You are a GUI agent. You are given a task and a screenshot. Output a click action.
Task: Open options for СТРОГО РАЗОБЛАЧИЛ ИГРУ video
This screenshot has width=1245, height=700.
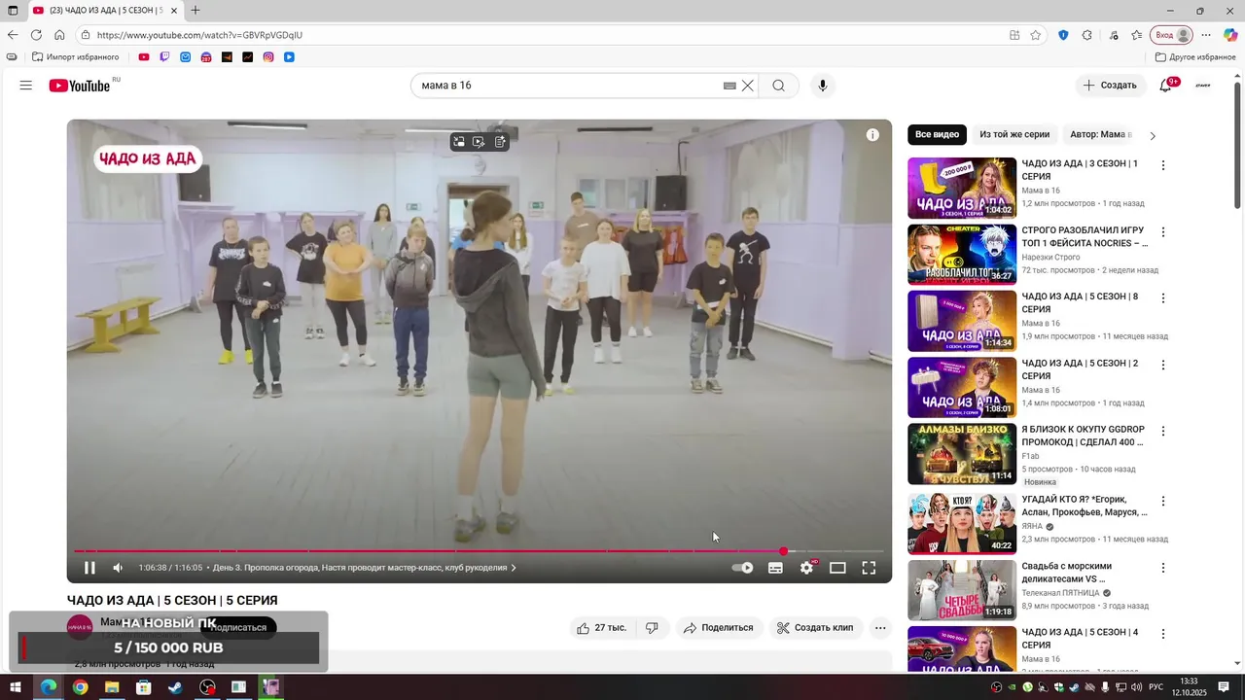point(1162,232)
